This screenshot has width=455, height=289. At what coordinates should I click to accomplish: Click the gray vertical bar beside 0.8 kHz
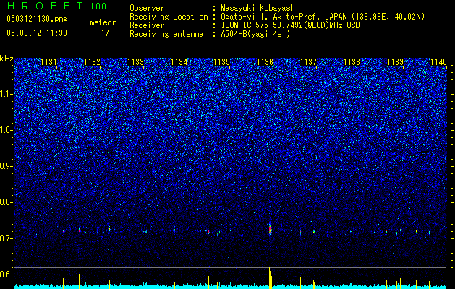pyautogui.click(x=14, y=225)
